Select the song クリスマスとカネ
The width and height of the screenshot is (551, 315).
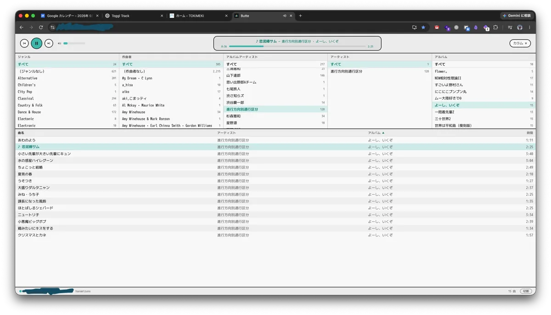pos(275,235)
